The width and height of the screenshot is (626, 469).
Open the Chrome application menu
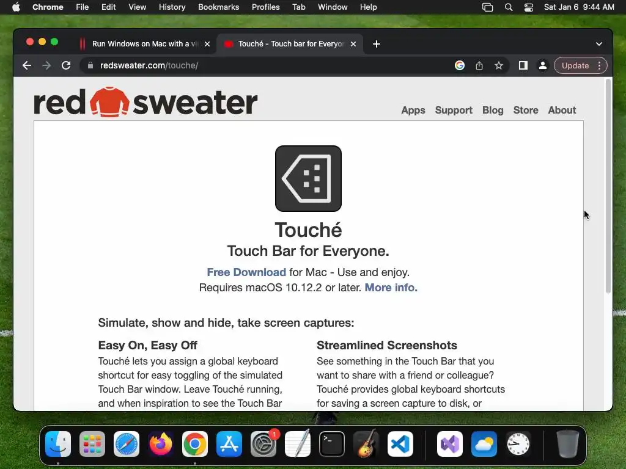point(48,7)
